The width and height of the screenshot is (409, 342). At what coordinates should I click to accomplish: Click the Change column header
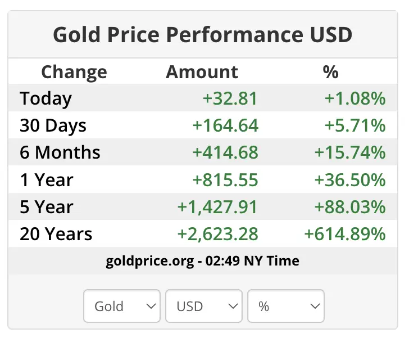74,73
